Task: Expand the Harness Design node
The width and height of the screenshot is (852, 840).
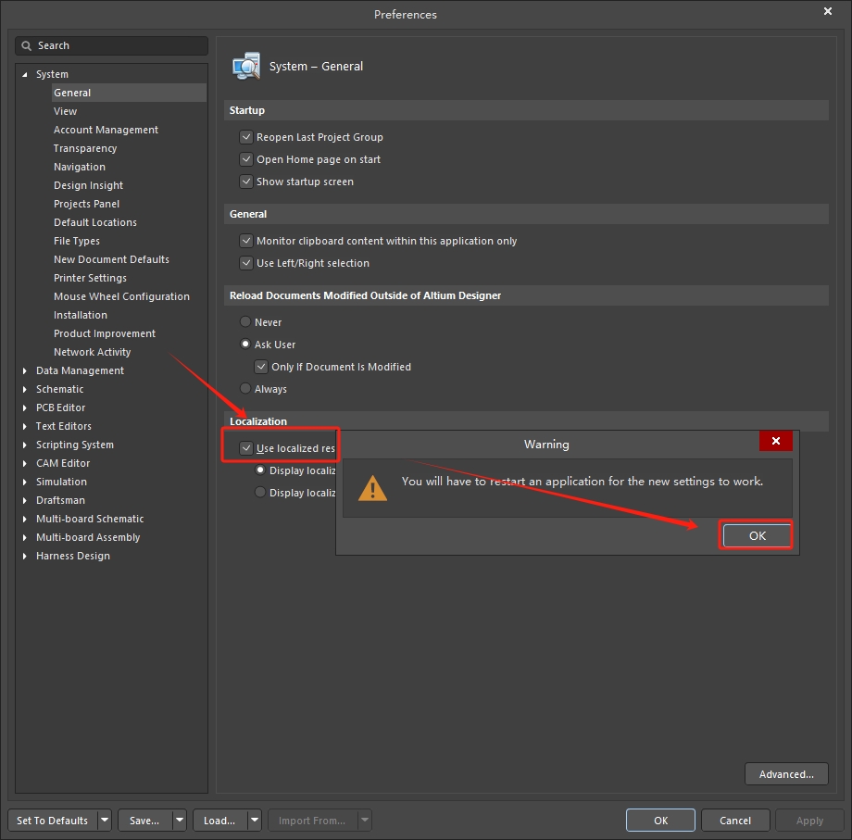Action: (24, 556)
